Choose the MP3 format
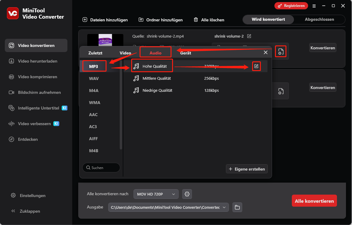Viewport: 352px width, 225px height. (94, 66)
